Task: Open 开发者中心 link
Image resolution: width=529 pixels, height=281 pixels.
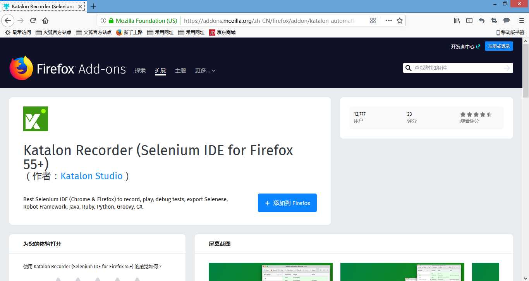Action: pos(465,46)
